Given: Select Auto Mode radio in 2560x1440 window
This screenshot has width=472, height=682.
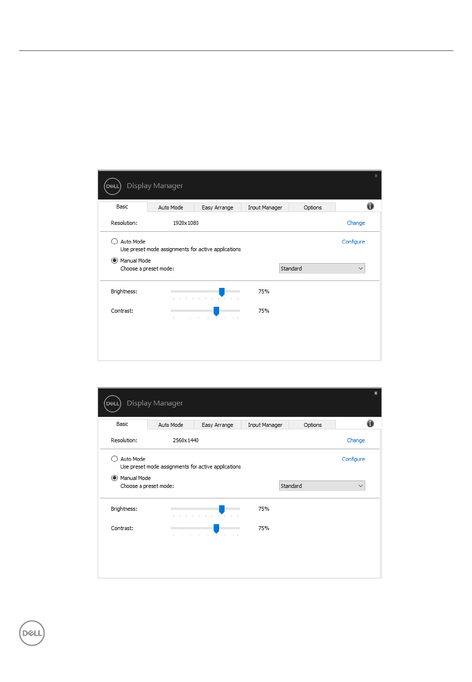Looking at the screenshot, I should click(114, 459).
